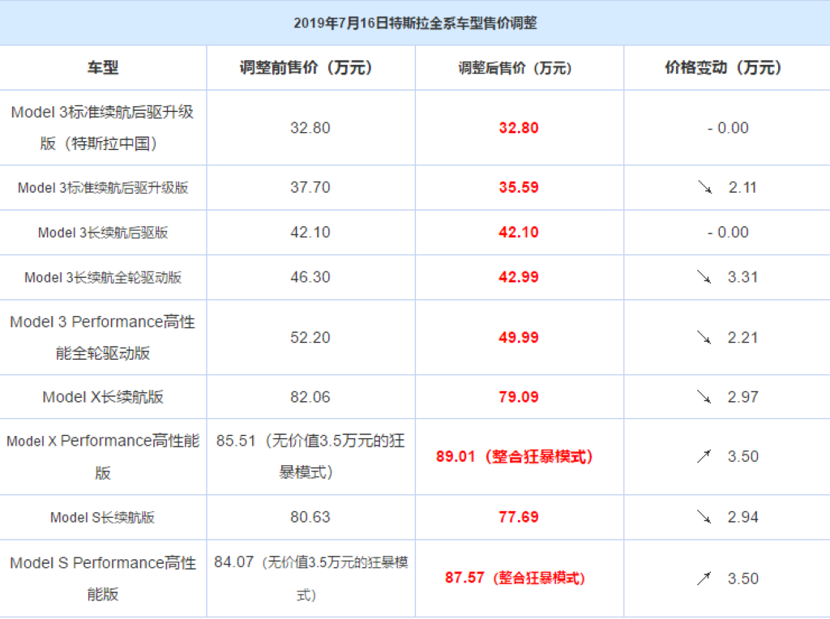Click the 2.11 price change value
This screenshot has width=830, height=619.
742,187
